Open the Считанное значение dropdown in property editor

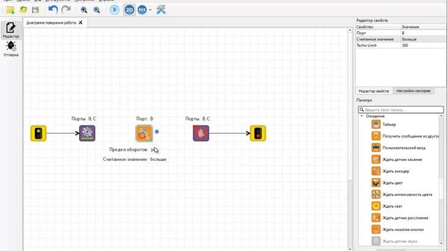[x=423, y=39]
